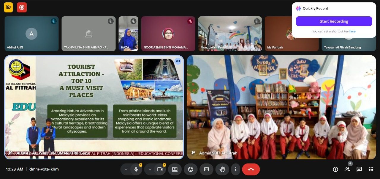Enable closed captions with the CC button
This screenshot has height=179, width=380.
coord(206,169)
